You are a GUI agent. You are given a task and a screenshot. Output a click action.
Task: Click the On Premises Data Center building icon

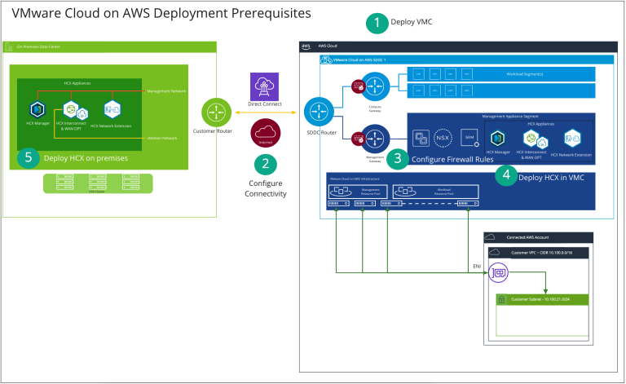tap(8, 47)
